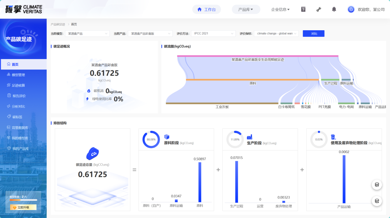Click the 88.08% donut chart for 原料阶段
390x218 pixels.
click(151, 139)
